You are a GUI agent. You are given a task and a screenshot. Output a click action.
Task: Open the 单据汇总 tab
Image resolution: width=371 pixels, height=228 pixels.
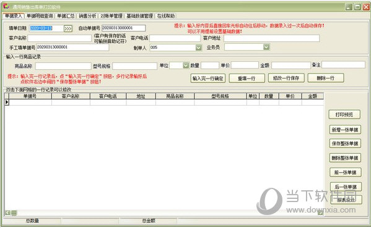tap(66, 16)
